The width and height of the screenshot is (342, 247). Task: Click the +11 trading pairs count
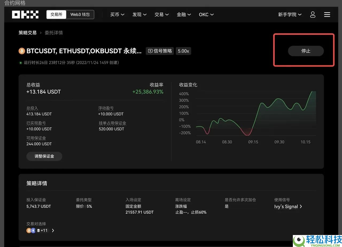tap(44, 230)
